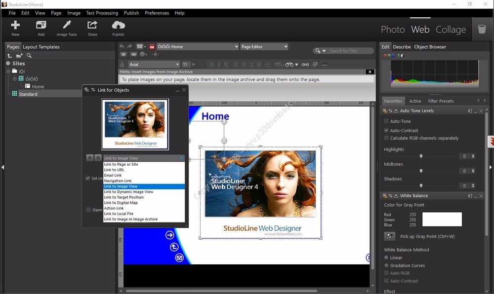The image size is (494, 294).
Task: Open the Arial font dropdown
Action: pyautogui.click(x=154, y=65)
